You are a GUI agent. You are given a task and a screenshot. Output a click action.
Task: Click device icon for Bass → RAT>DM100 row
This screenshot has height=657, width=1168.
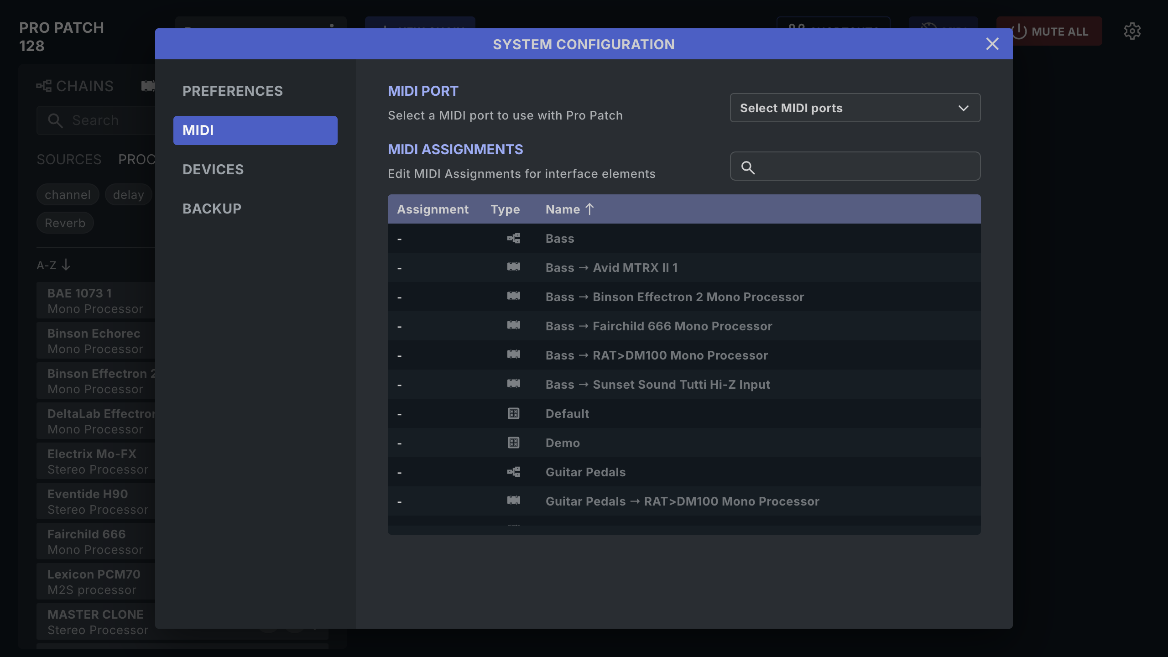tap(514, 355)
